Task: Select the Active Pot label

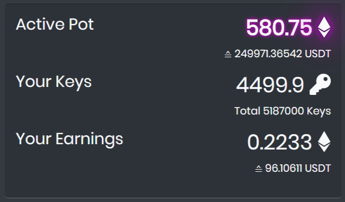Action: [x=55, y=24]
